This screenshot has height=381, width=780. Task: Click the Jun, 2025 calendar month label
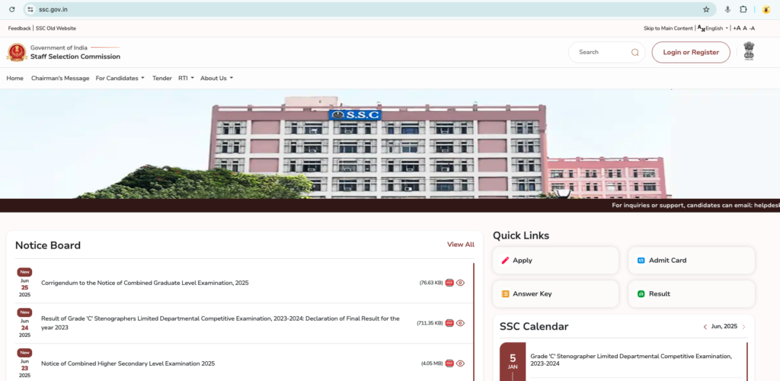point(724,327)
